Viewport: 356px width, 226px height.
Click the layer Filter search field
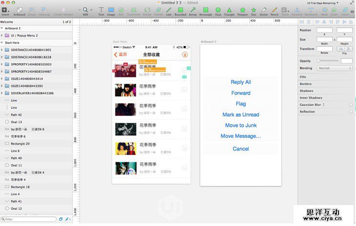pos(29,220)
